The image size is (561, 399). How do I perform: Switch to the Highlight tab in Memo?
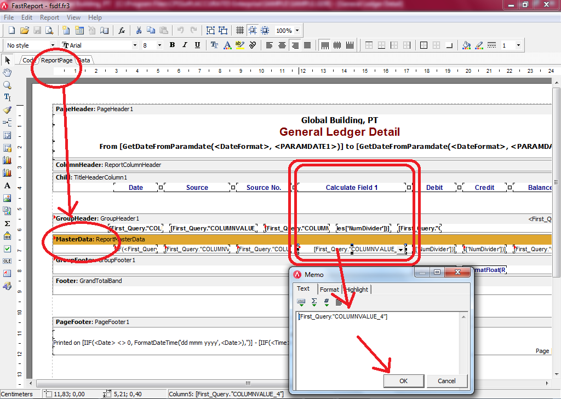[x=357, y=289]
